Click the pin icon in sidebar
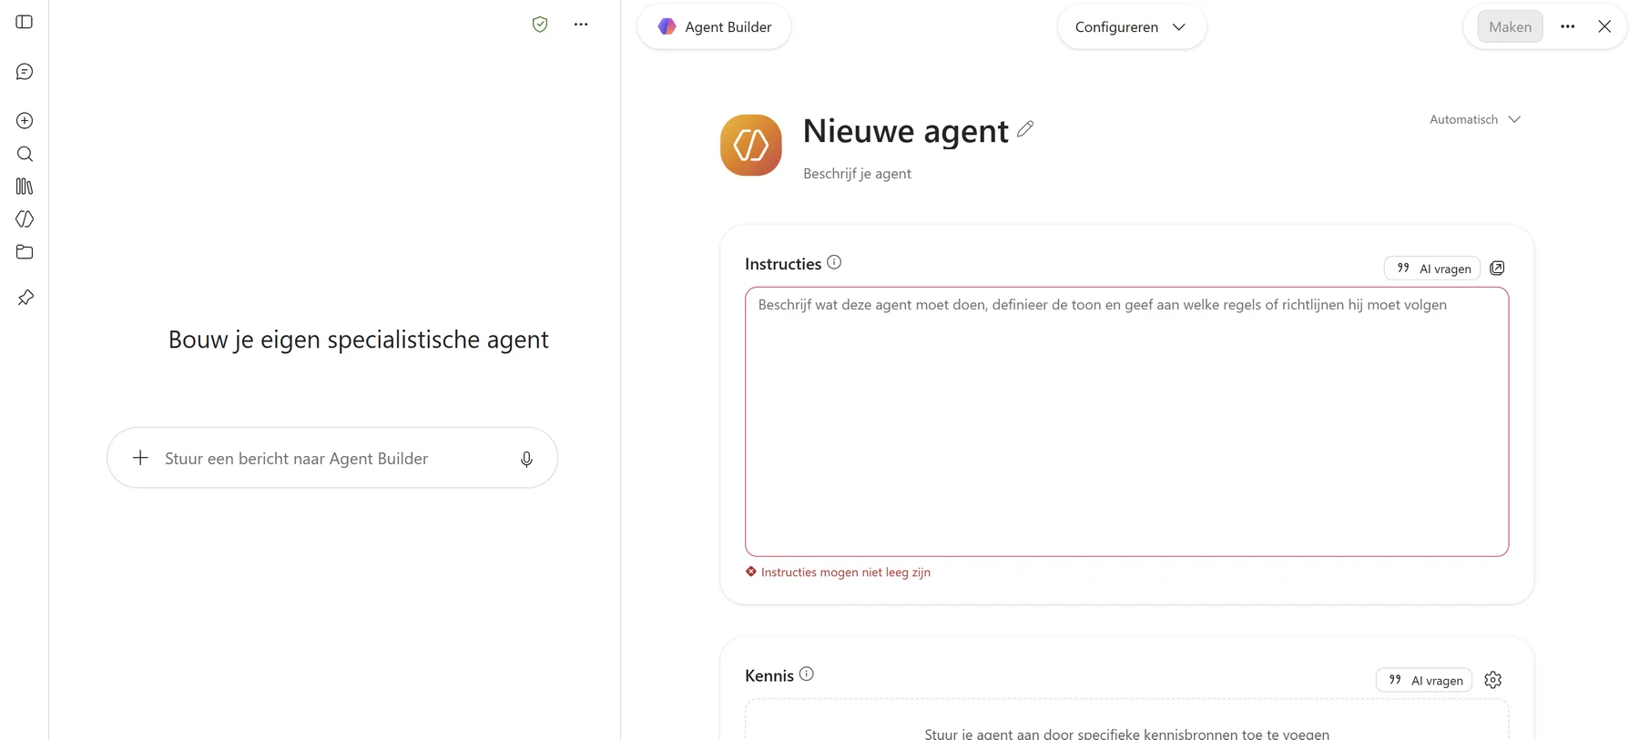 [x=25, y=298]
